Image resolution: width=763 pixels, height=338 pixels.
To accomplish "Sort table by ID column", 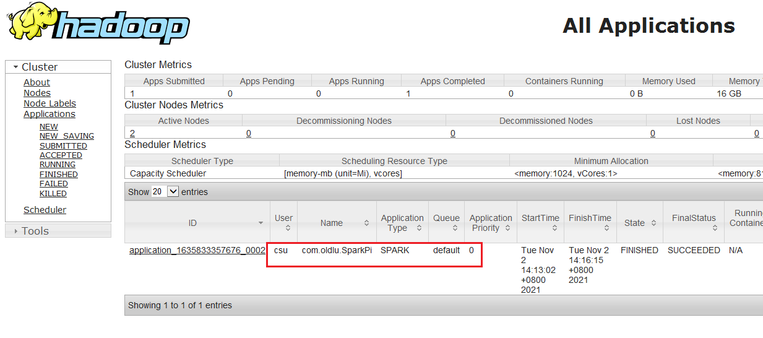I will [197, 222].
